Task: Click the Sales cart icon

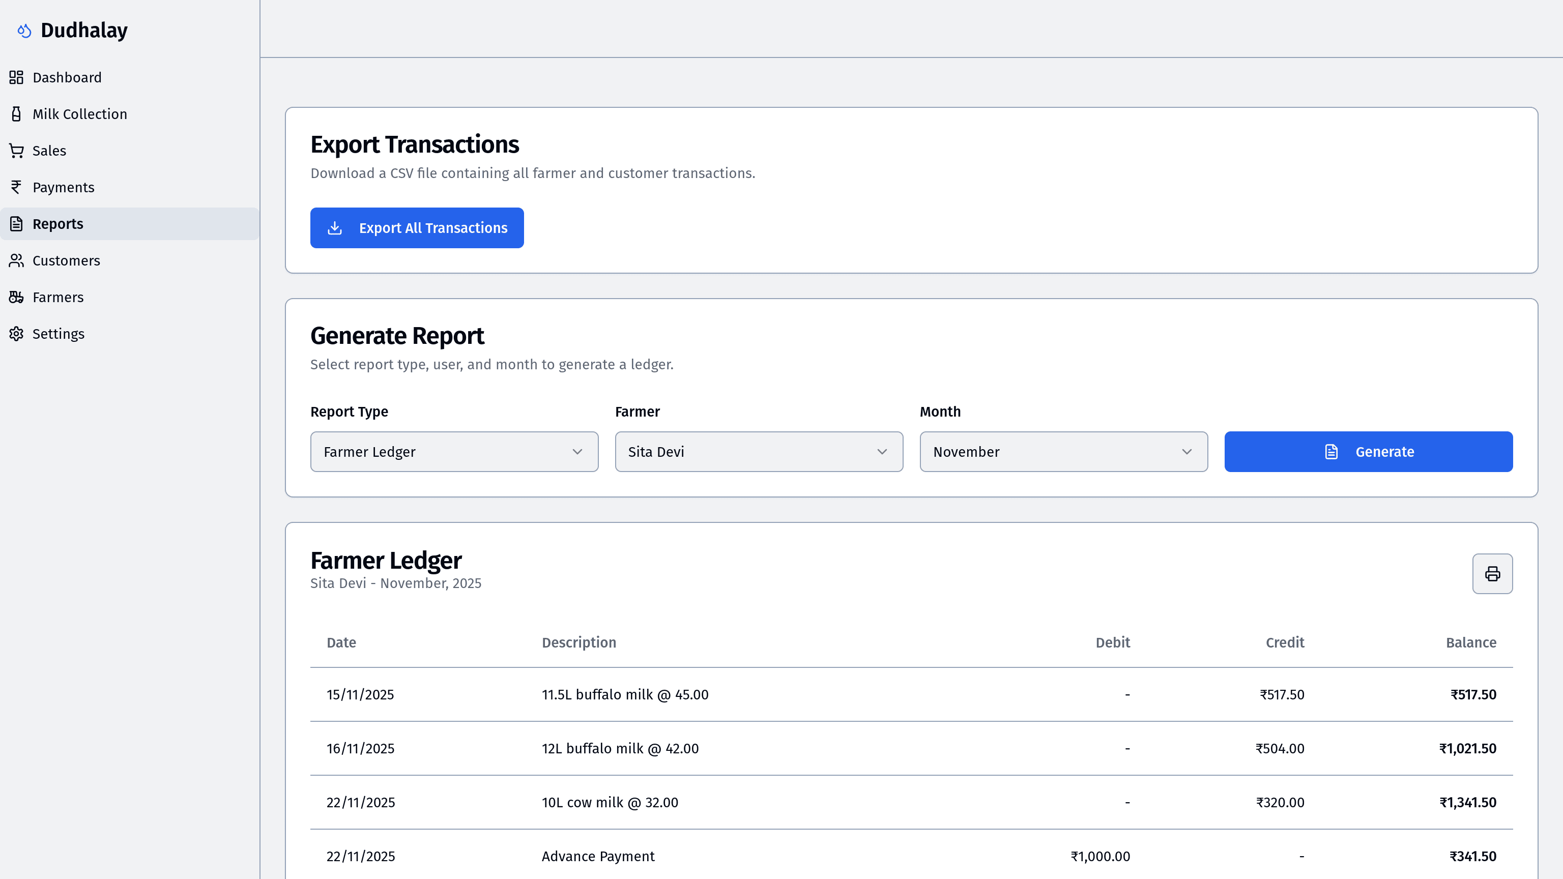Action: [x=16, y=151]
